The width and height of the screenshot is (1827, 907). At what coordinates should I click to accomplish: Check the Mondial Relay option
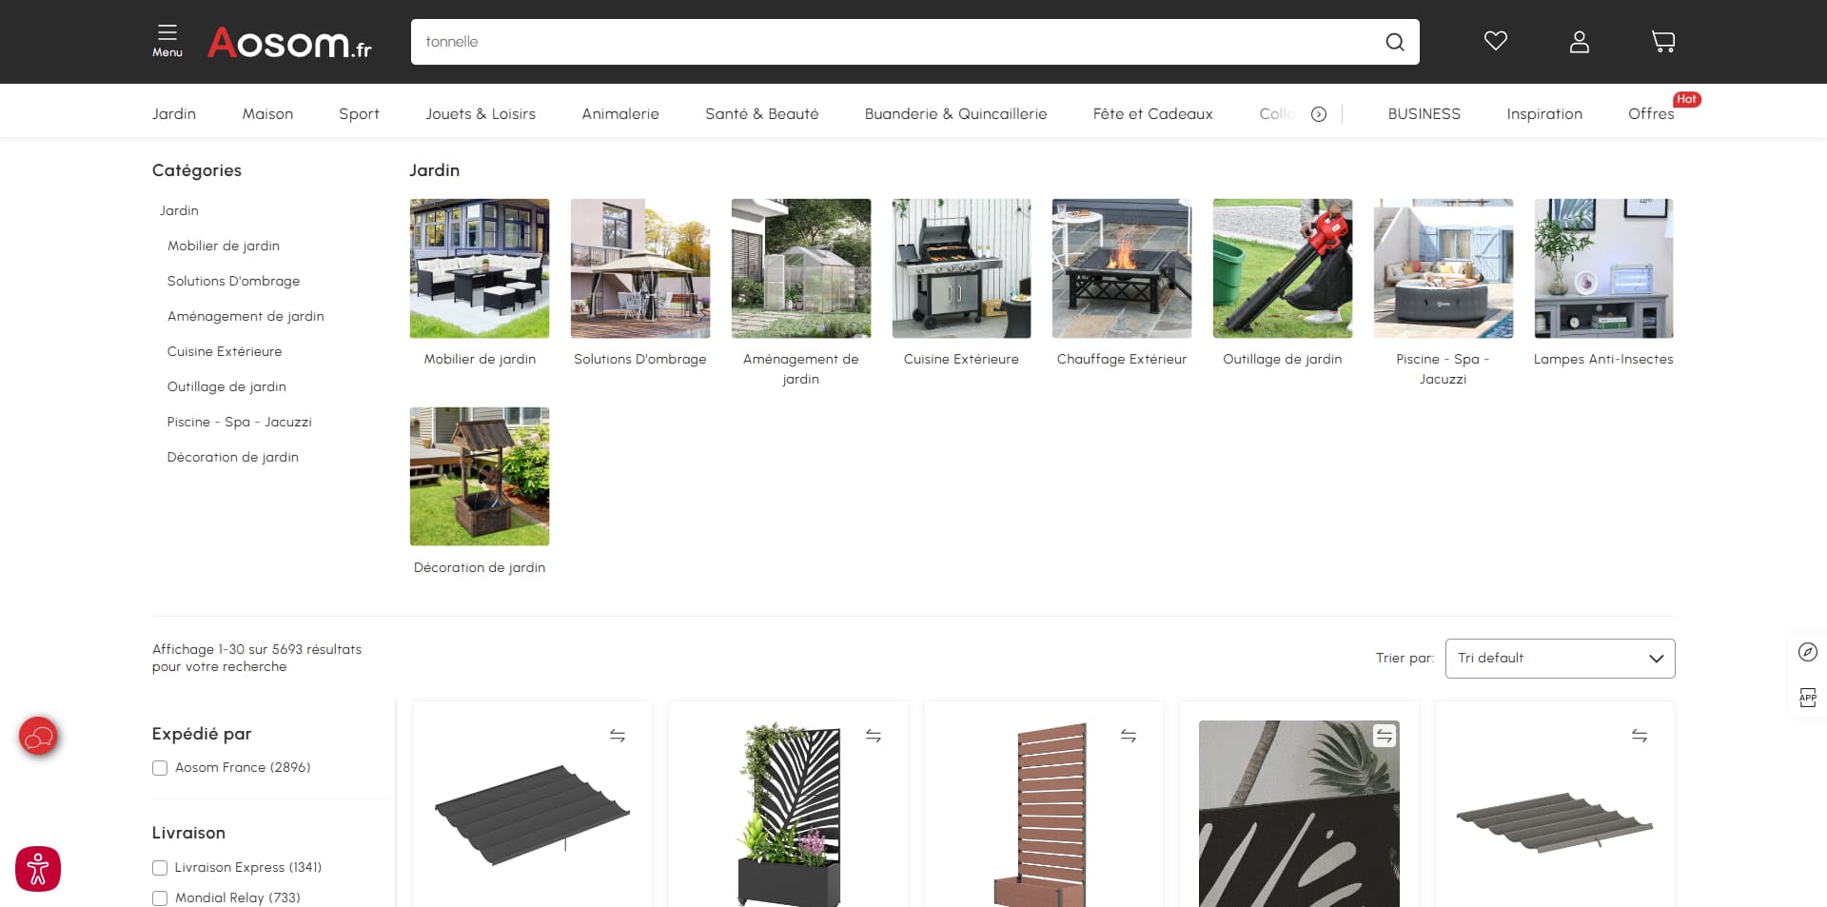160,898
